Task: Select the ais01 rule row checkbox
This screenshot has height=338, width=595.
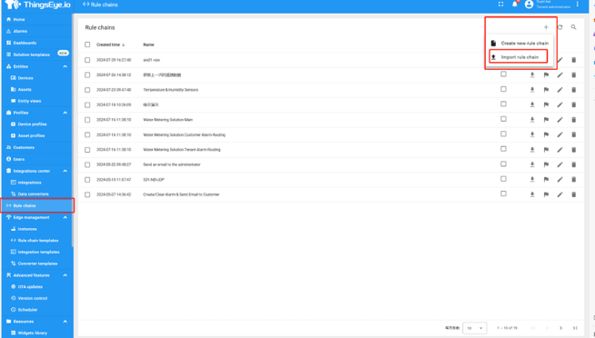Action: click(x=87, y=60)
